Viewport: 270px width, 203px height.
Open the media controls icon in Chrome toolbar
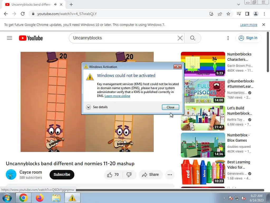point(239,14)
